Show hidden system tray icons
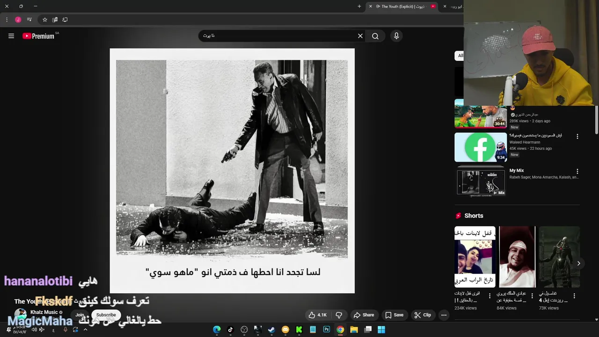This screenshot has width=599, height=337. tap(85, 330)
